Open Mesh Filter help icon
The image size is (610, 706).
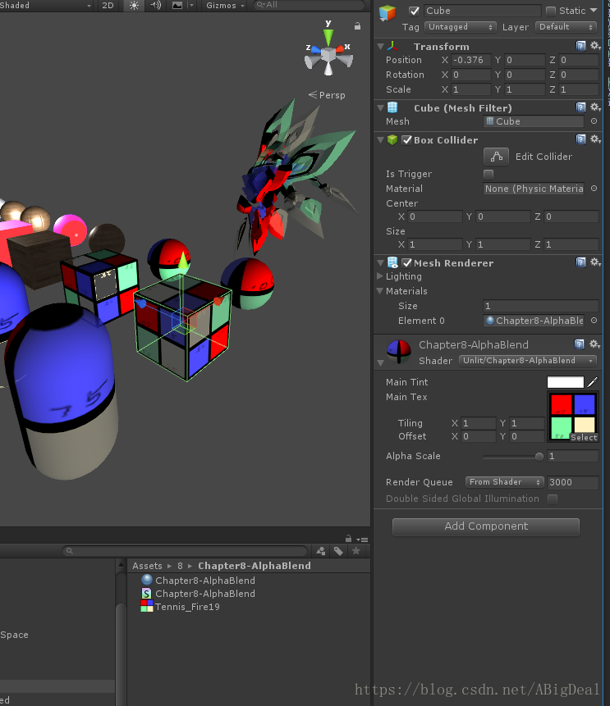(580, 107)
